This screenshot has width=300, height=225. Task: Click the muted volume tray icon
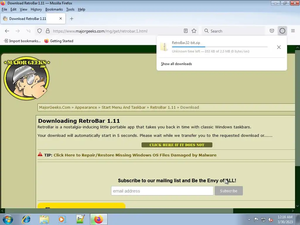coord(270,219)
